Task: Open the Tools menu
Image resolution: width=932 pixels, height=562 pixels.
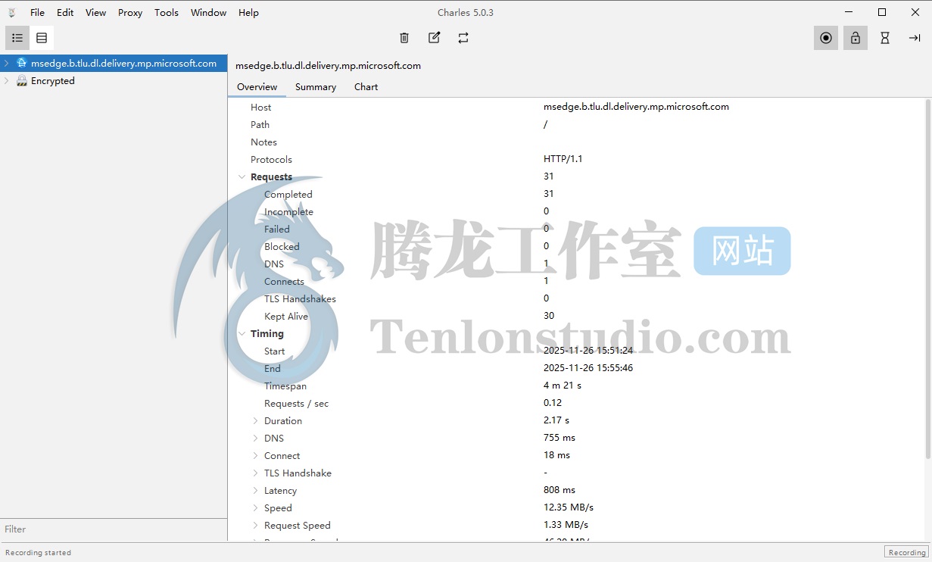Action: [167, 13]
